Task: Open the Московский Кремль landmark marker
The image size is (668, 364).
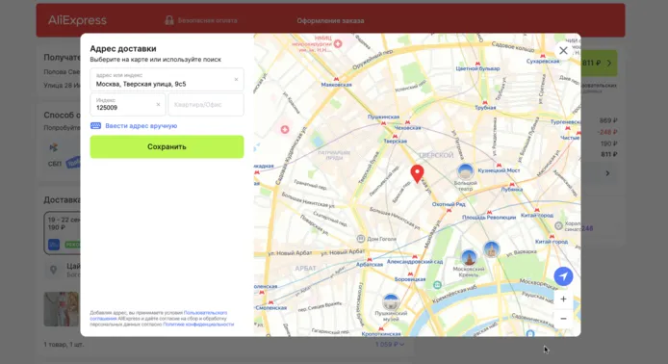Action: click(x=469, y=257)
